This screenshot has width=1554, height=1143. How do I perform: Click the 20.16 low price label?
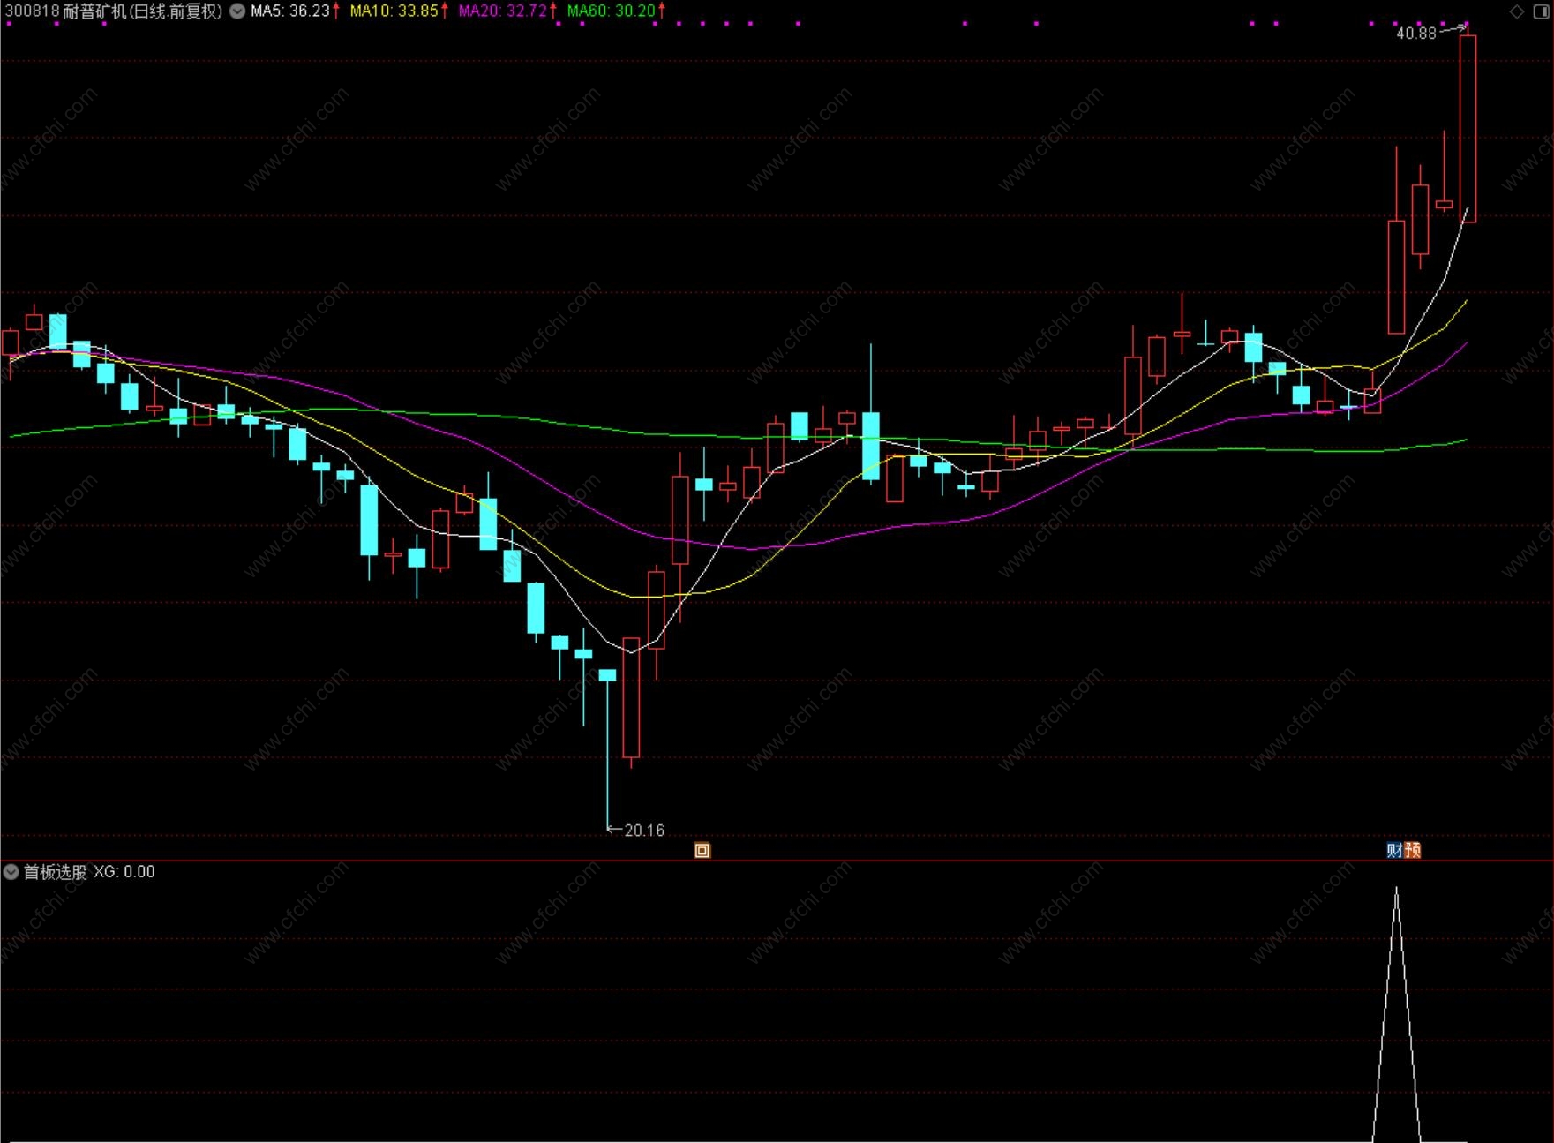644,831
